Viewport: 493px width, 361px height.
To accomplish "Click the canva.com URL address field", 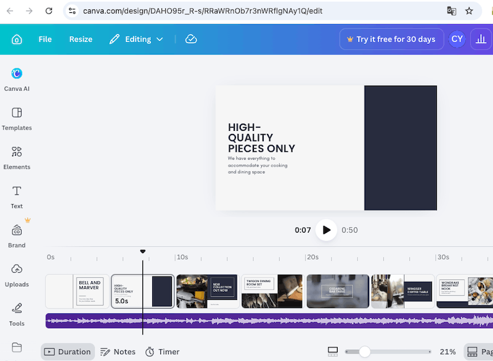I will (x=203, y=11).
